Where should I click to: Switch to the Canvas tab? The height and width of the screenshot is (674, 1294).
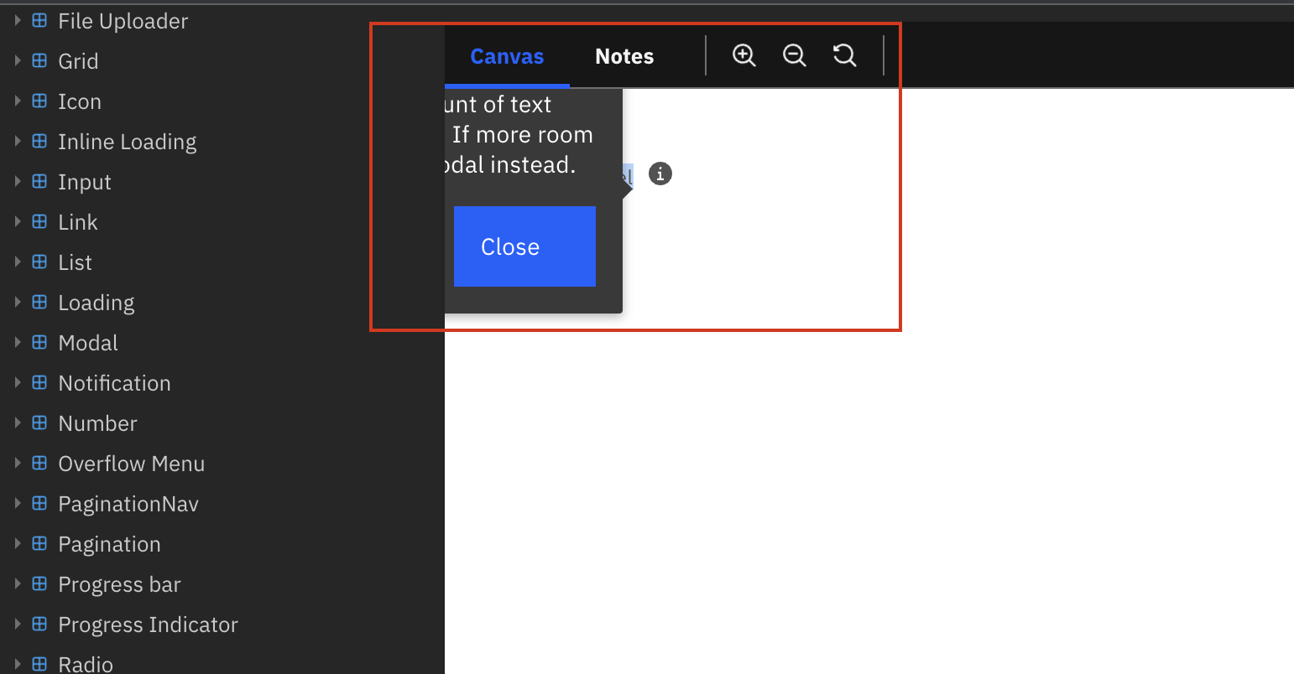pyautogui.click(x=507, y=56)
